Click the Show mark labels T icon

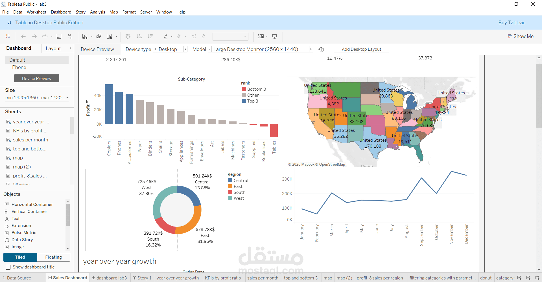coord(193,36)
